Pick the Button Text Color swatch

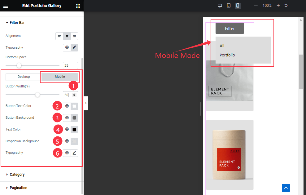tap(74, 106)
